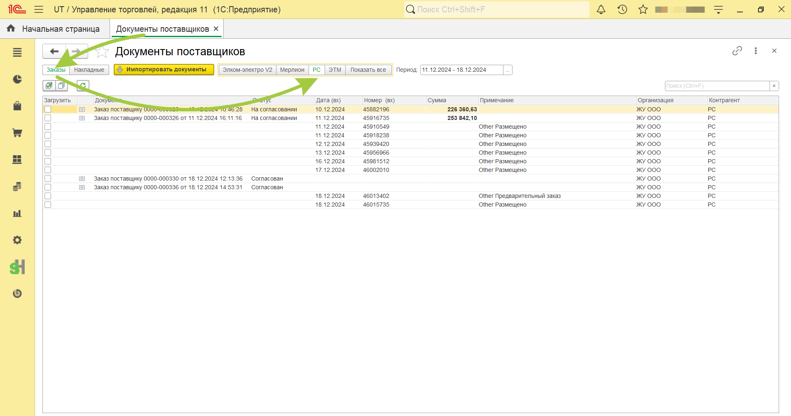Image resolution: width=791 pixels, height=416 pixels.
Task: Open the purchases cart sidebar icon
Action: (x=17, y=133)
